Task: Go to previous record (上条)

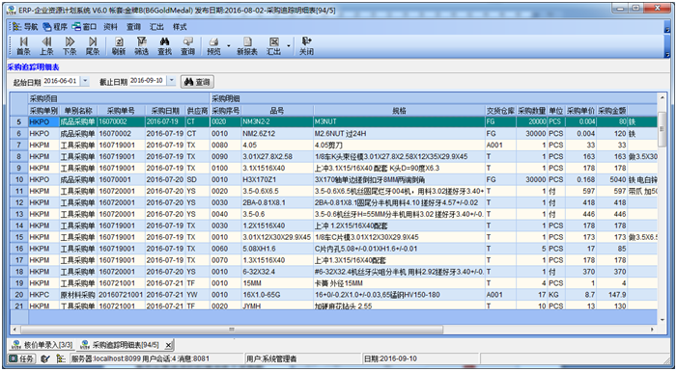Action: point(46,45)
